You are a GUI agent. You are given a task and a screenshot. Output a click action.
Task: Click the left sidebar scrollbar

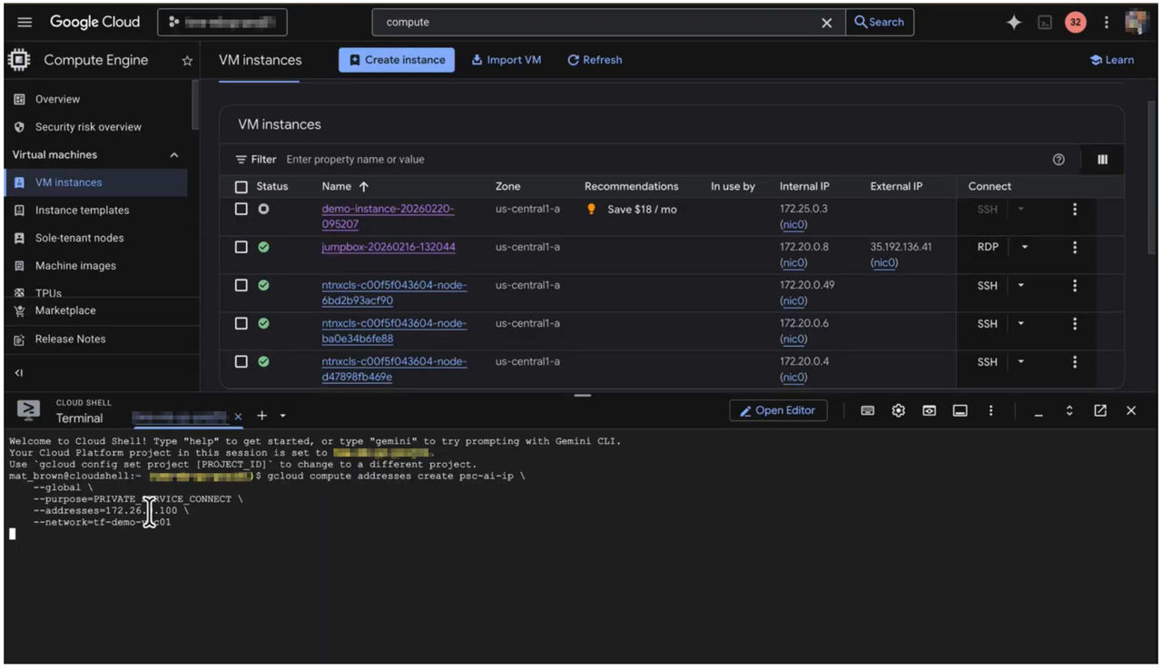[x=194, y=104]
